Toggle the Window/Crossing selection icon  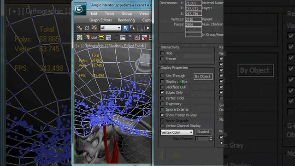tap(147, 28)
